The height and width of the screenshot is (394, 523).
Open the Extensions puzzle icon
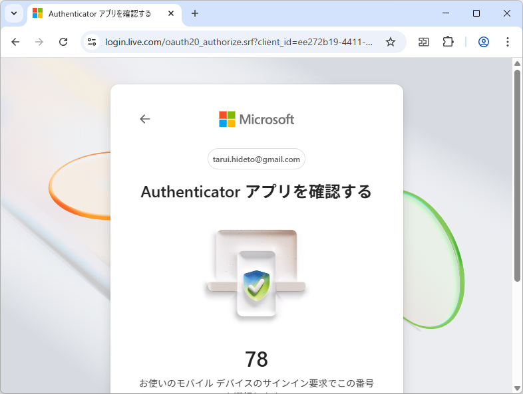[x=448, y=42]
